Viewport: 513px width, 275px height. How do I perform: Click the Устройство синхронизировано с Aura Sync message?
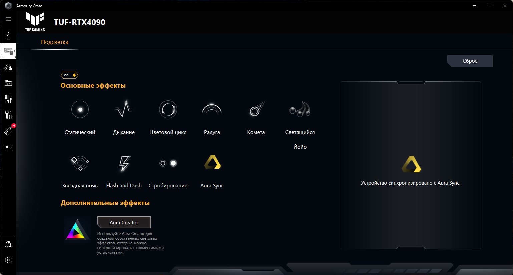coord(411,183)
